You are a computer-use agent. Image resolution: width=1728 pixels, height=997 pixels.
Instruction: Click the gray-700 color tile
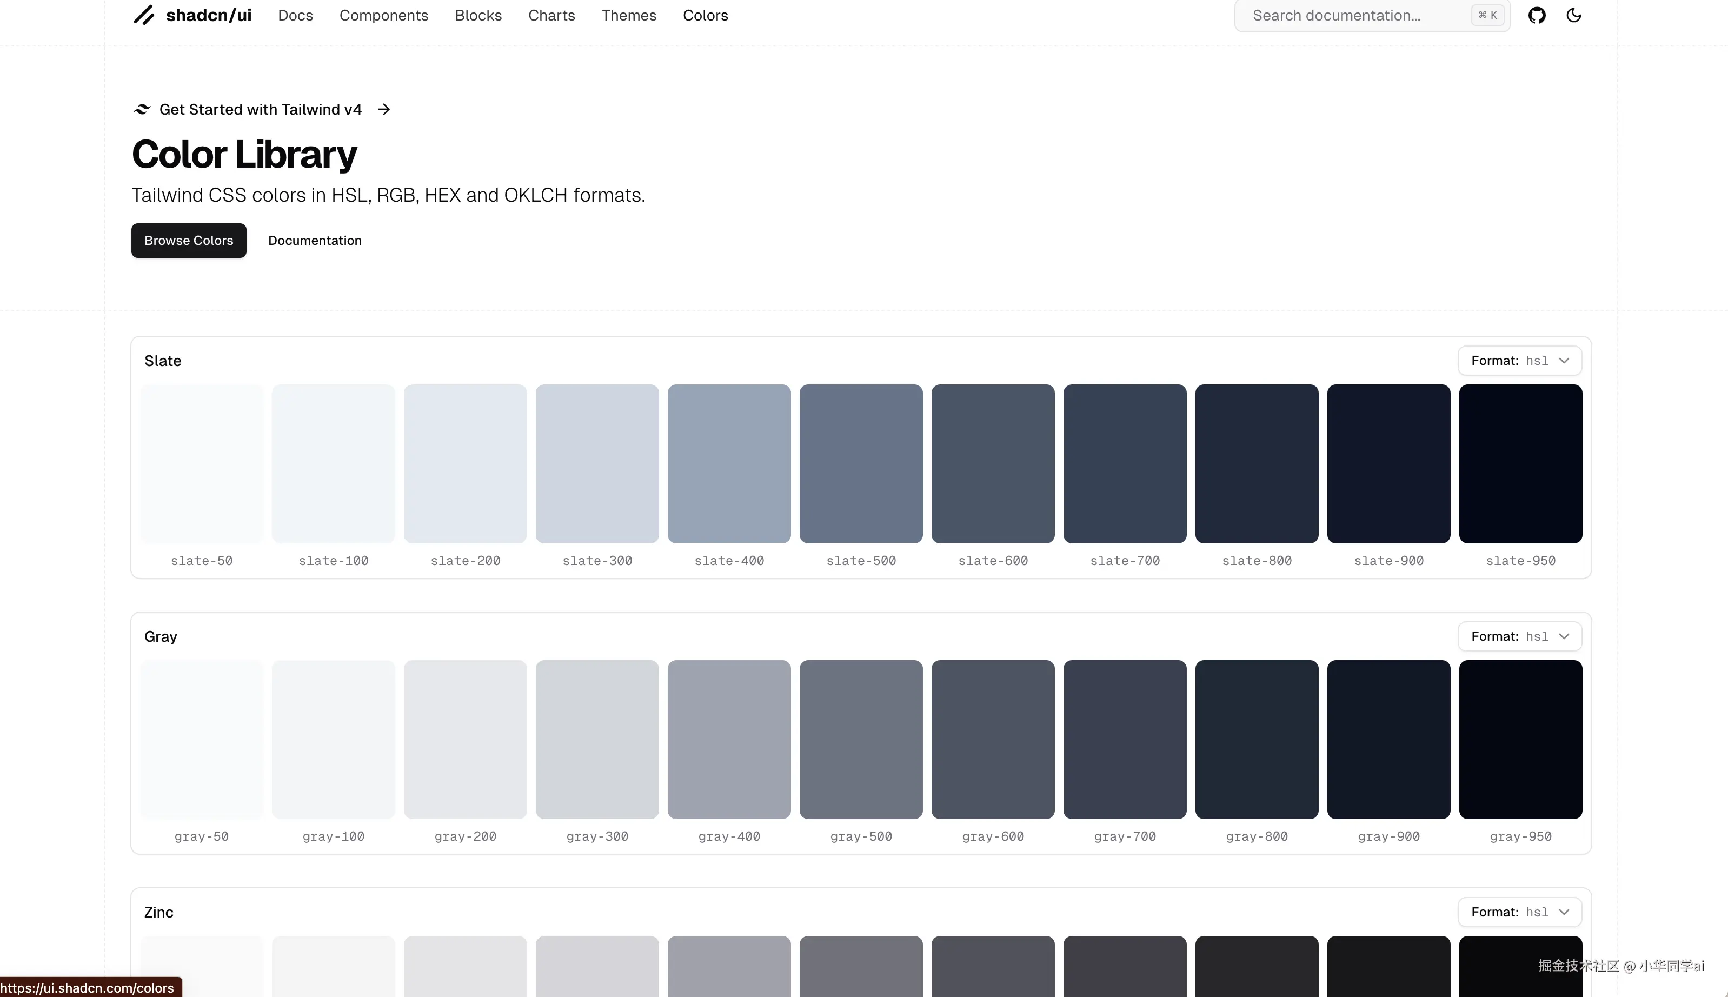tap(1124, 740)
